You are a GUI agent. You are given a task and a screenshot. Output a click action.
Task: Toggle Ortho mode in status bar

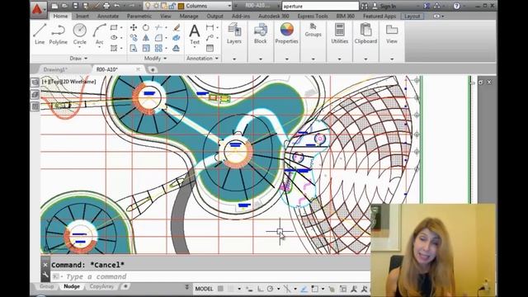[261, 289]
